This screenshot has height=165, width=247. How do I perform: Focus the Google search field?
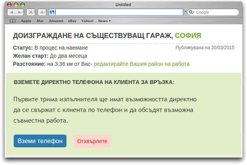tap(213, 12)
